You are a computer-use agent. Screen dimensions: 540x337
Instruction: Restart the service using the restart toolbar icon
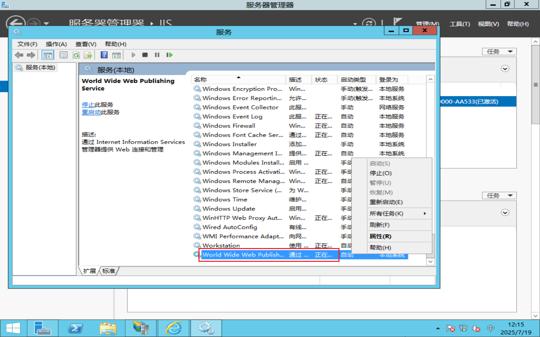(x=169, y=55)
